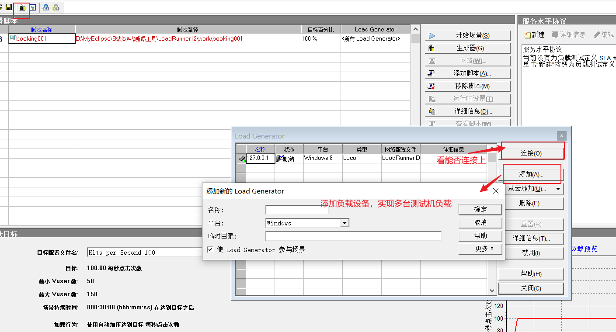The height and width of the screenshot is (332, 616).
Task: Open the 平台 platform dropdown showing Windows
Action: point(345,223)
